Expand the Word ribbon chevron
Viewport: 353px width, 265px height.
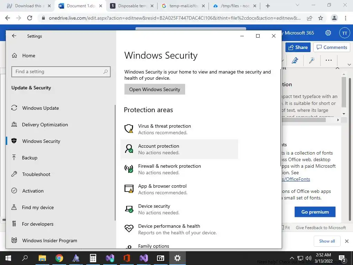pos(349,65)
